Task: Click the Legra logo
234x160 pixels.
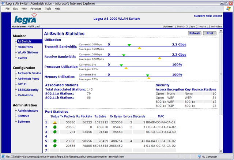Action: (26, 19)
